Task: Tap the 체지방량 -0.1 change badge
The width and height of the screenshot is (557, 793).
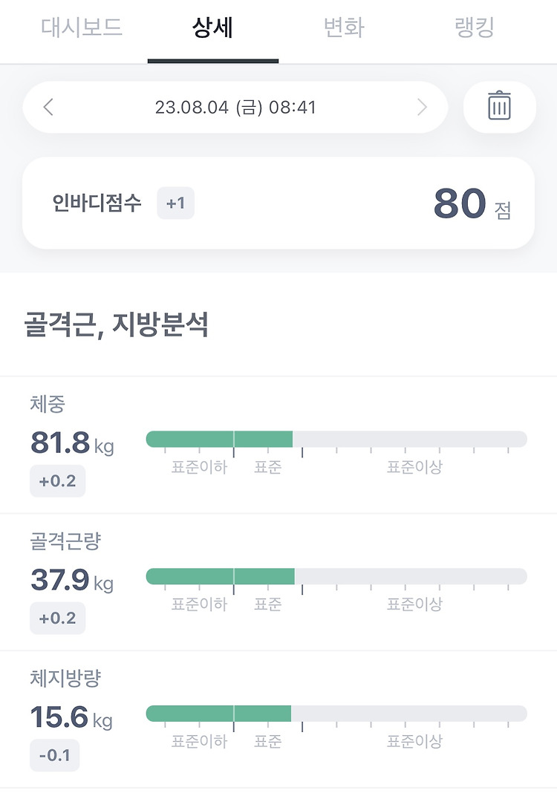Action: [x=54, y=756]
